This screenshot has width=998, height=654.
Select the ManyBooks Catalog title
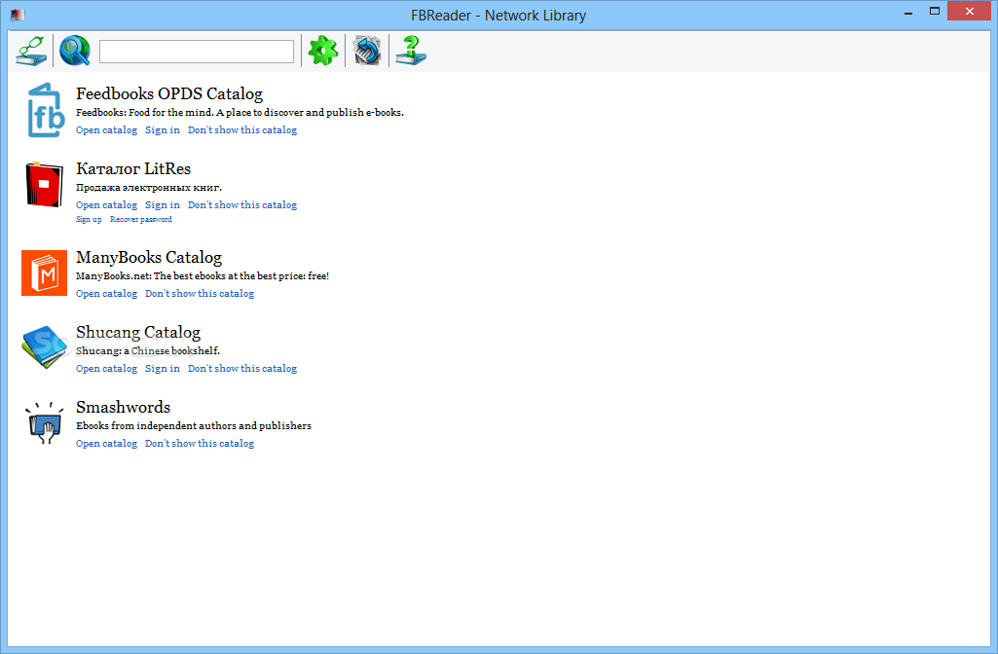click(x=149, y=257)
